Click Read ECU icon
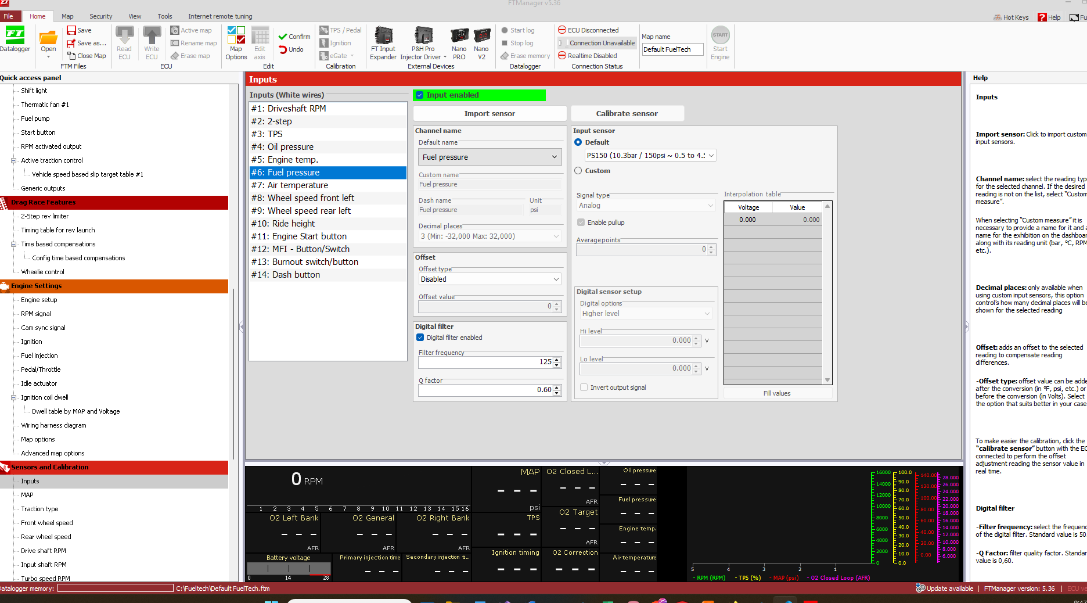 [124, 43]
